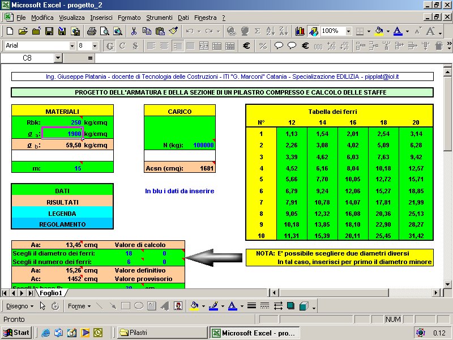Image resolution: width=453 pixels, height=340 pixels.
Task: Activate the Format Painter brush
Action: tap(173, 31)
